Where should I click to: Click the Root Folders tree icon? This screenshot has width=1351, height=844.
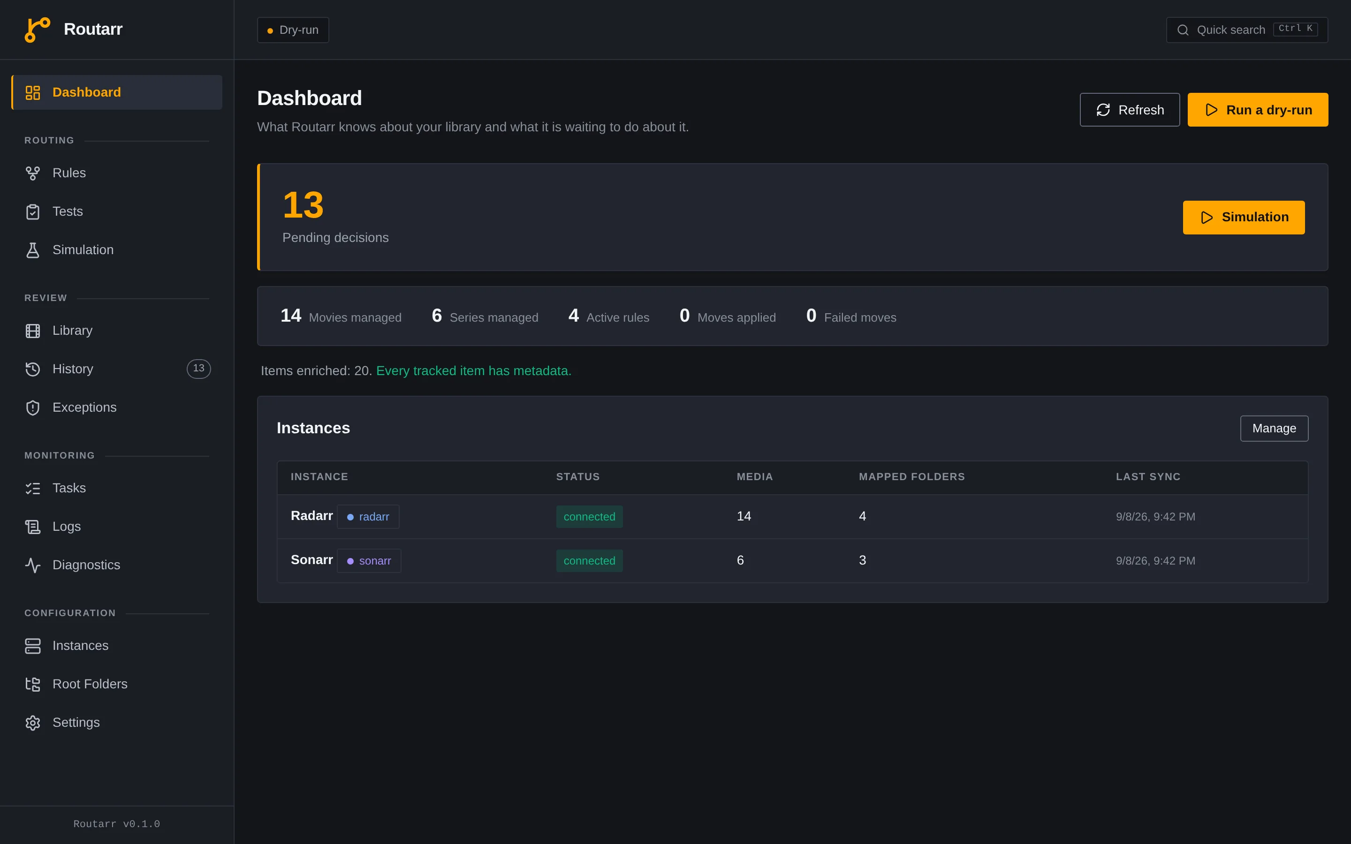(x=33, y=685)
